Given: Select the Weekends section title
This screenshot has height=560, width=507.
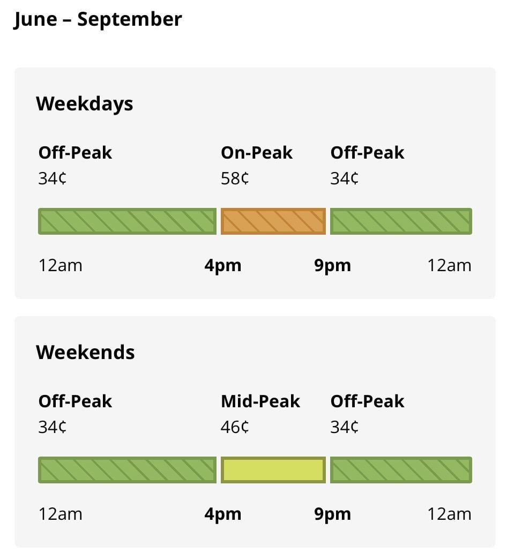Looking at the screenshot, I should coord(85,352).
